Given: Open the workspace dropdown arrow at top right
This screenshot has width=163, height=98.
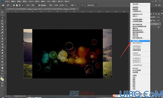Looking at the screenshot, I should tap(162, 5).
